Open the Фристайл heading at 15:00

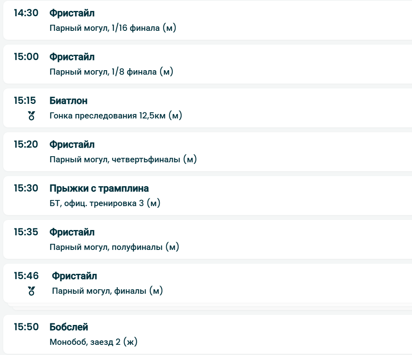(72, 57)
